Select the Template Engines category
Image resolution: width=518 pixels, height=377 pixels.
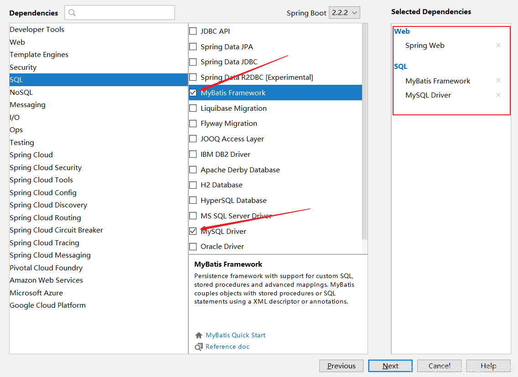[x=98, y=55]
